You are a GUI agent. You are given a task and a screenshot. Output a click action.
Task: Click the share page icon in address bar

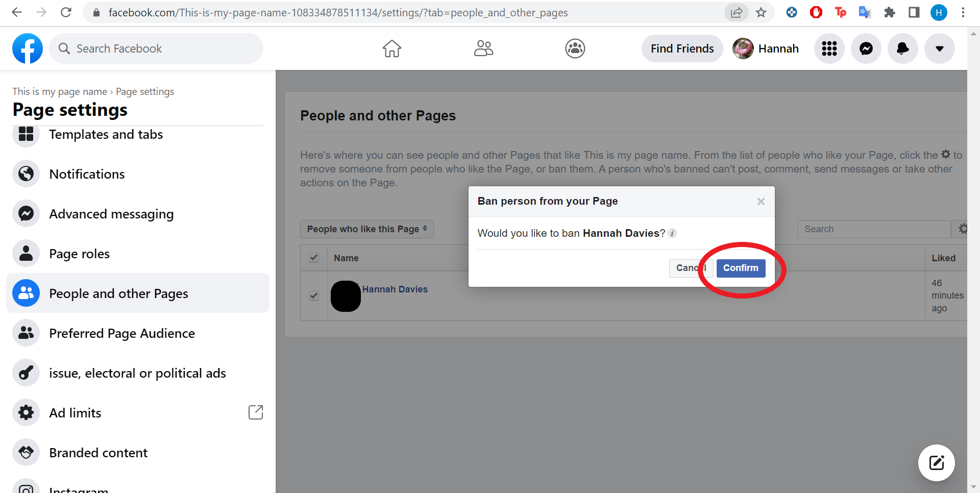click(737, 12)
